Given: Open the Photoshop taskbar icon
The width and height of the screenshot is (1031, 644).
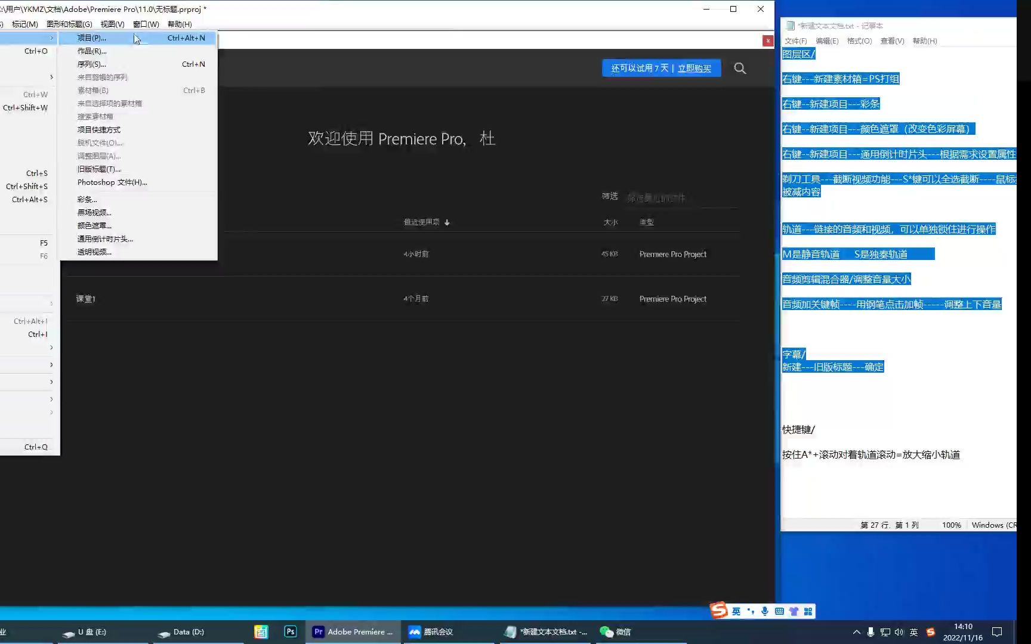Looking at the screenshot, I should point(291,631).
